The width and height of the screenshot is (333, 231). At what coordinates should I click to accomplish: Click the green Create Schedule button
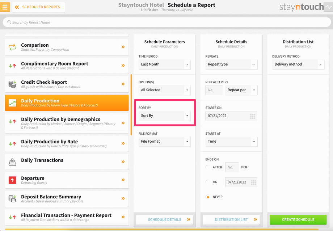(x=298, y=219)
